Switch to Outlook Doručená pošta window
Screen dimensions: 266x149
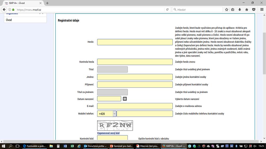click(96, 146)
